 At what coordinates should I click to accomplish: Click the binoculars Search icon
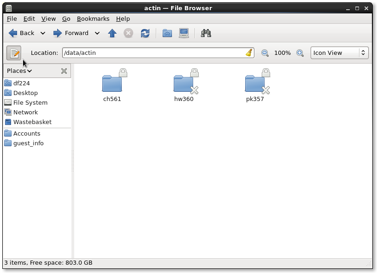coord(206,33)
